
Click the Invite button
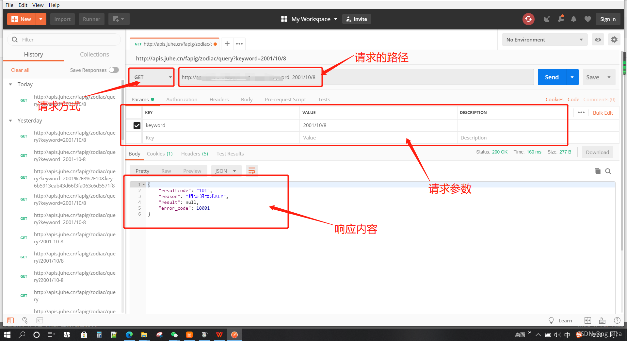coord(357,19)
